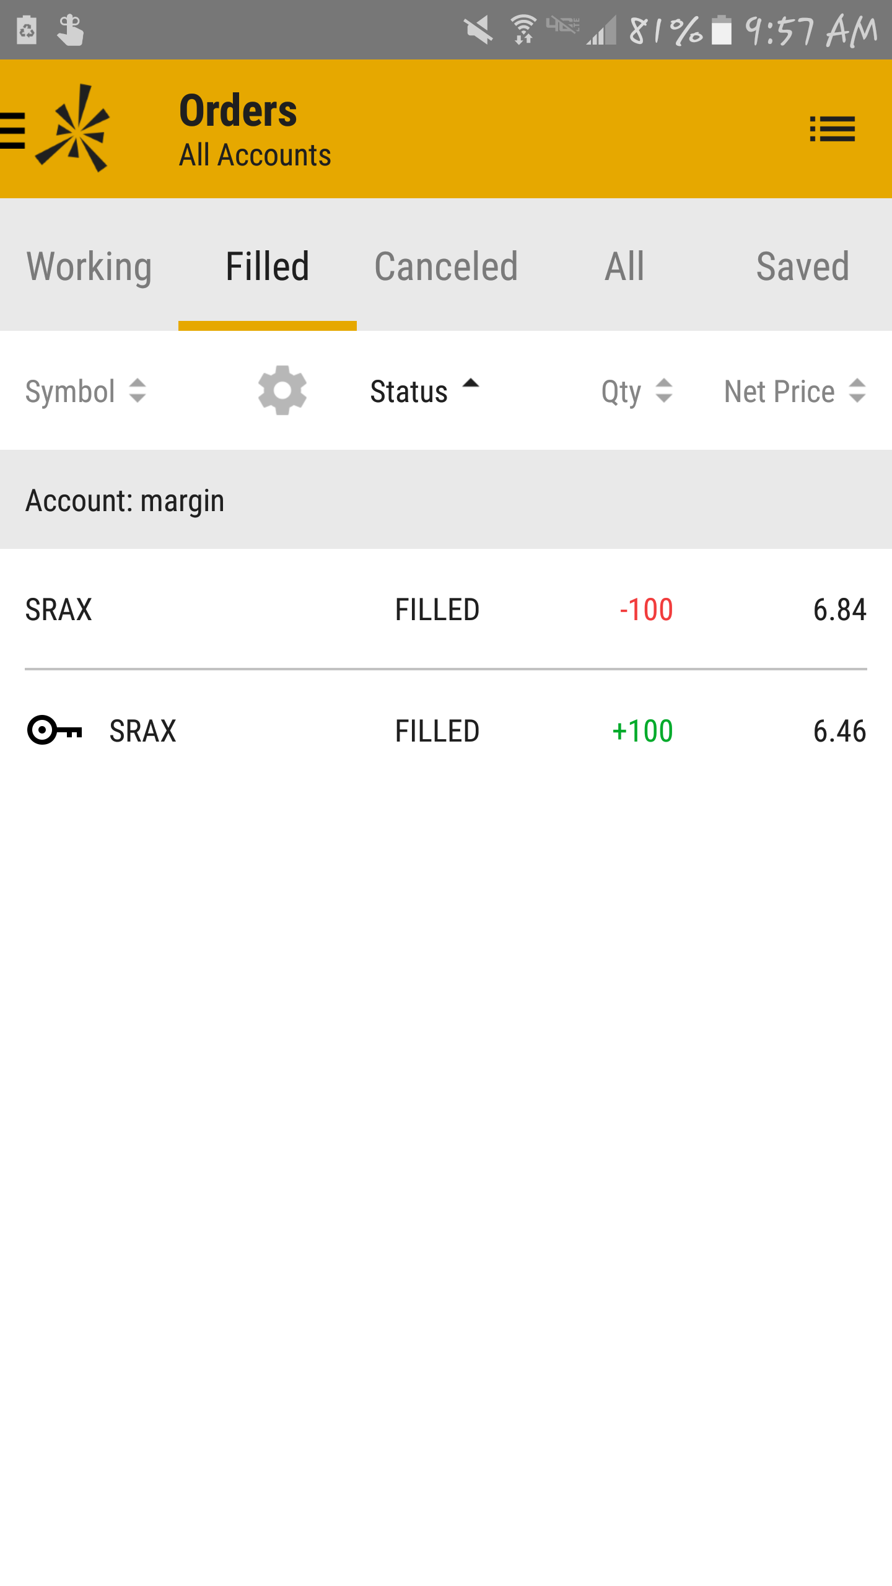Tap the key icon beside SRAX
This screenshot has width=892, height=1586.
click(x=55, y=730)
